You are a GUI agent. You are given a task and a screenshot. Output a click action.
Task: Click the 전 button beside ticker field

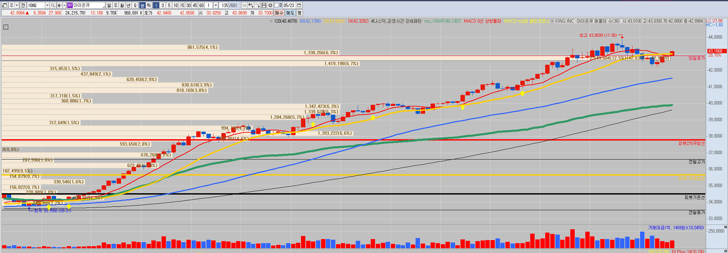(23, 5)
